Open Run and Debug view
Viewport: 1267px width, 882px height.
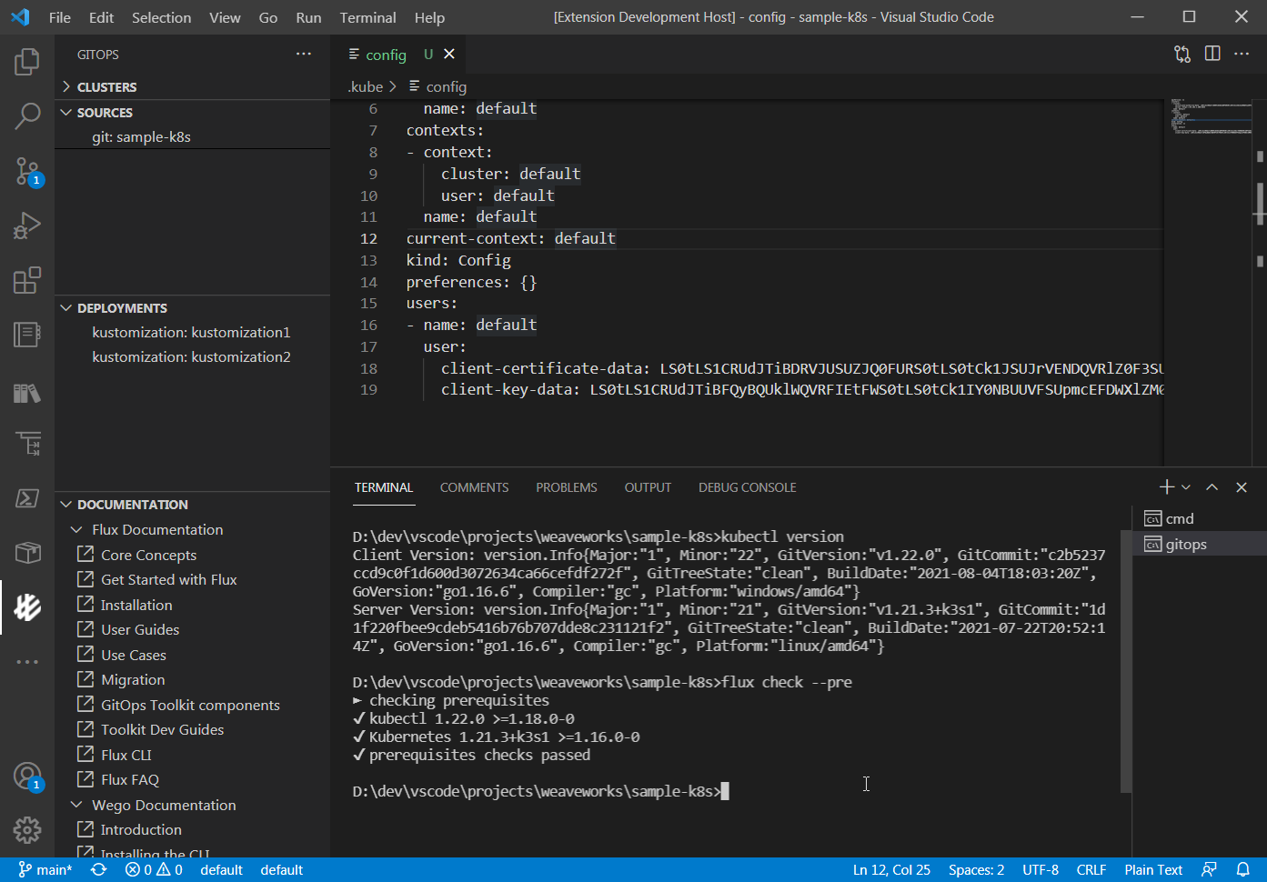pos(27,226)
